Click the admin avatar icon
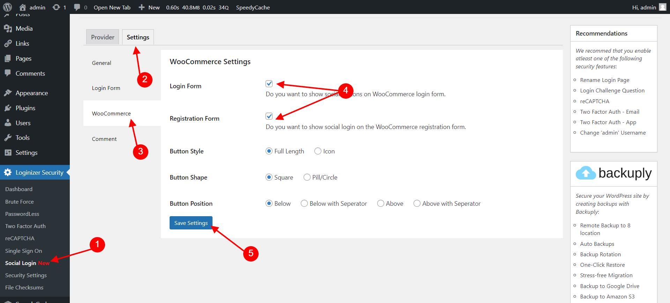The height and width of the screenshot is (303, 670). click(662, 7)
